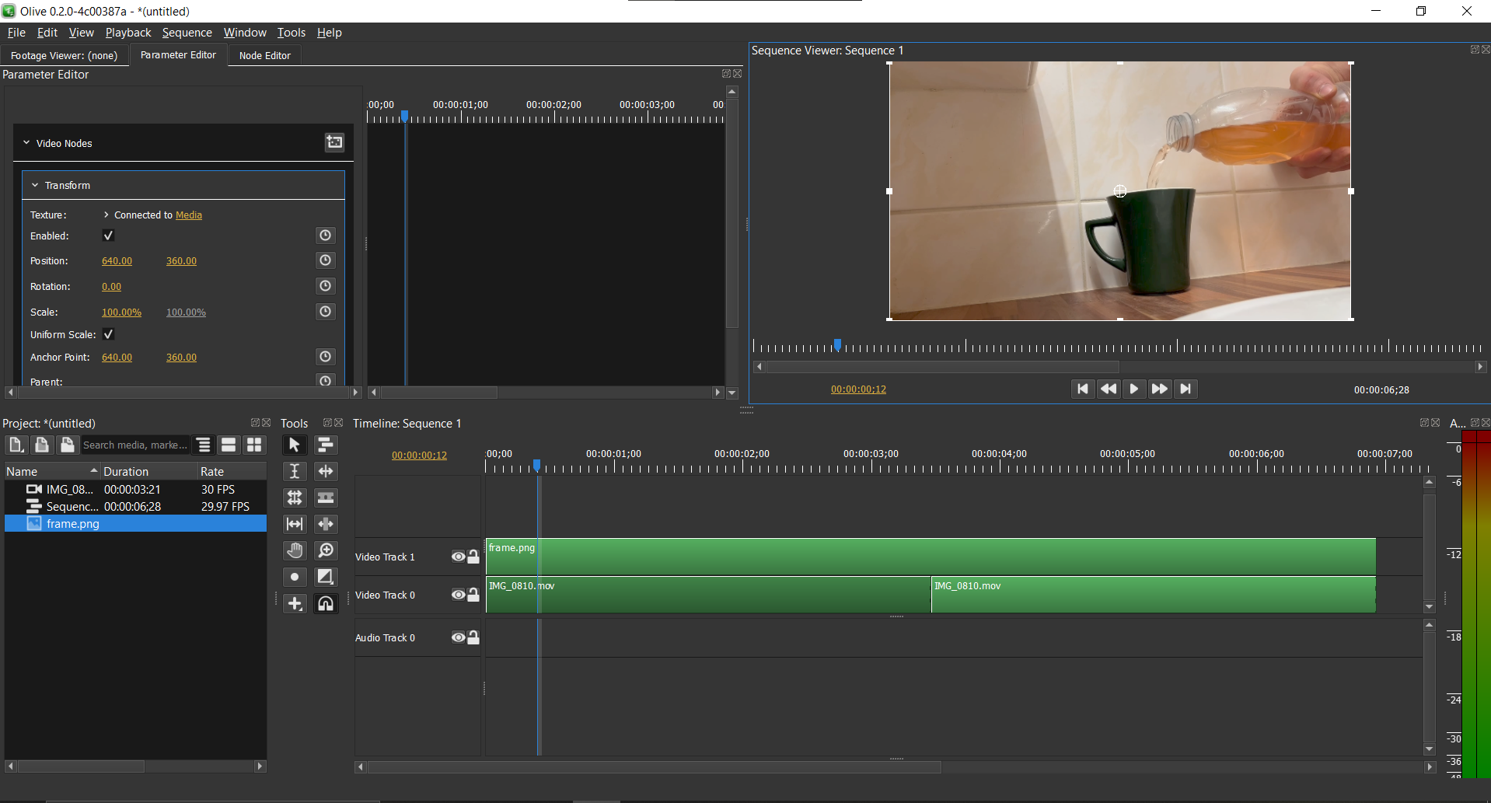Open the connected Media link
1491x803 pixels.
[x=189, y=215]
